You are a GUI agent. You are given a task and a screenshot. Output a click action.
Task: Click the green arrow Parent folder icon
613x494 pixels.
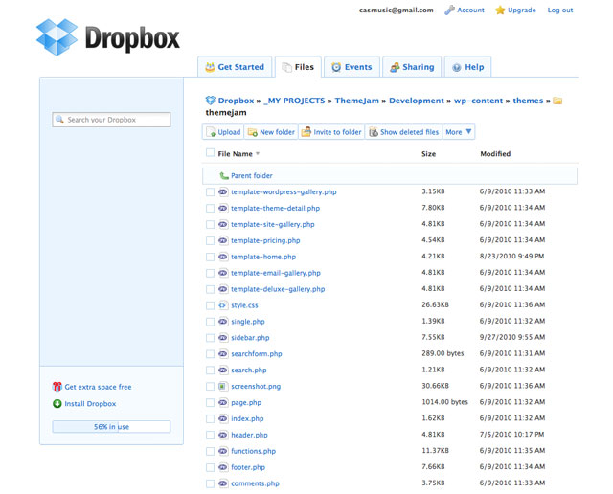pyautogui.click(x=224, y=176)
